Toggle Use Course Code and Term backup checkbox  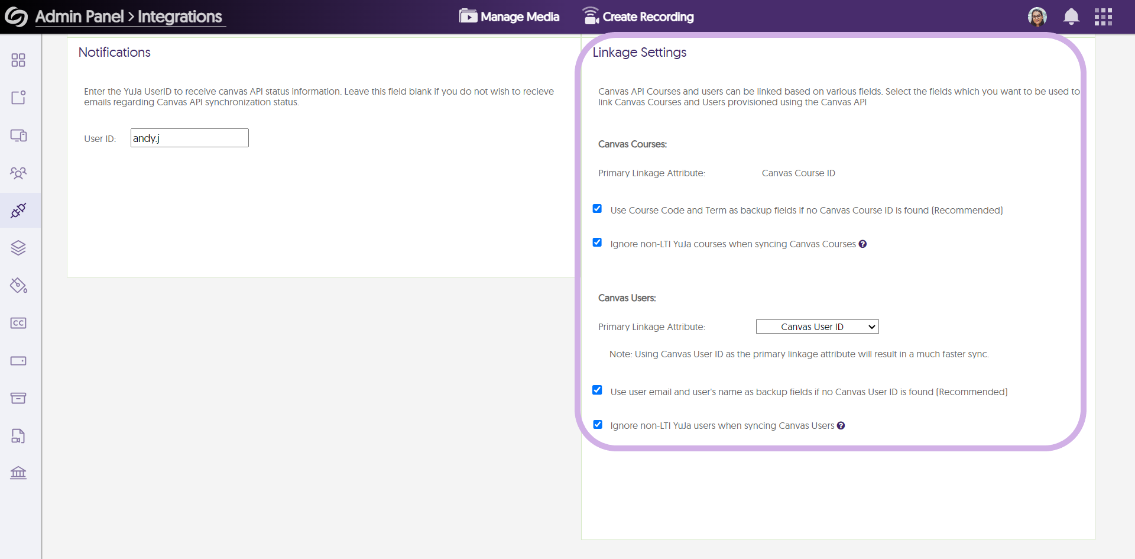pyautogui.click(x=597, y=209)
